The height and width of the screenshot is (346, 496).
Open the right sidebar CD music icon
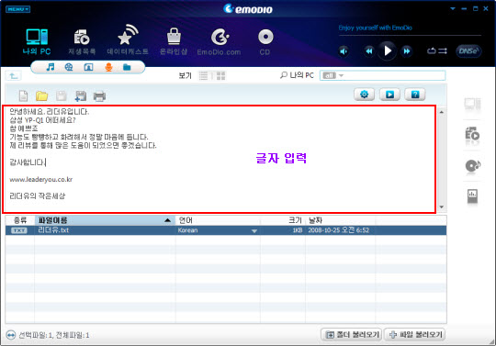[x=473, y=166]
